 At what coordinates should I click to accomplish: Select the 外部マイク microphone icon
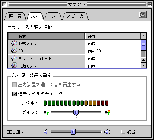14,43
